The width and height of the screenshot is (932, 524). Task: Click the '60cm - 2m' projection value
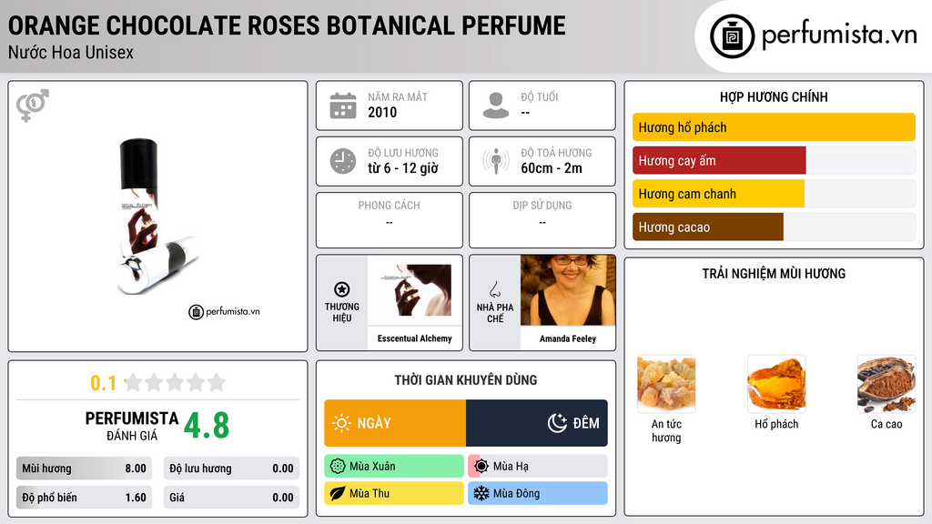552,168
